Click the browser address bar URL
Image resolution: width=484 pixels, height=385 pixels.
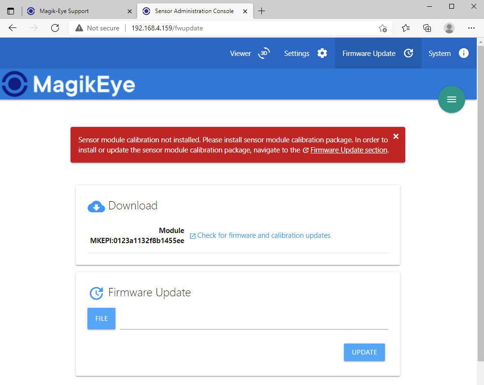(167, 28)
